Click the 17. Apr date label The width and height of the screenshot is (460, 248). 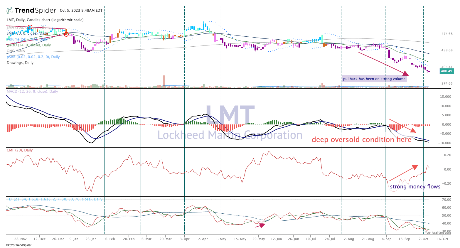(x=202, y=239)
